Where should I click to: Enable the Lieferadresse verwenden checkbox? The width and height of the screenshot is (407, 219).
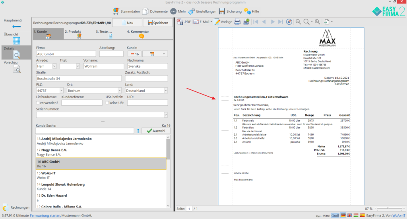pyautogui.click(x=38, y=103)
